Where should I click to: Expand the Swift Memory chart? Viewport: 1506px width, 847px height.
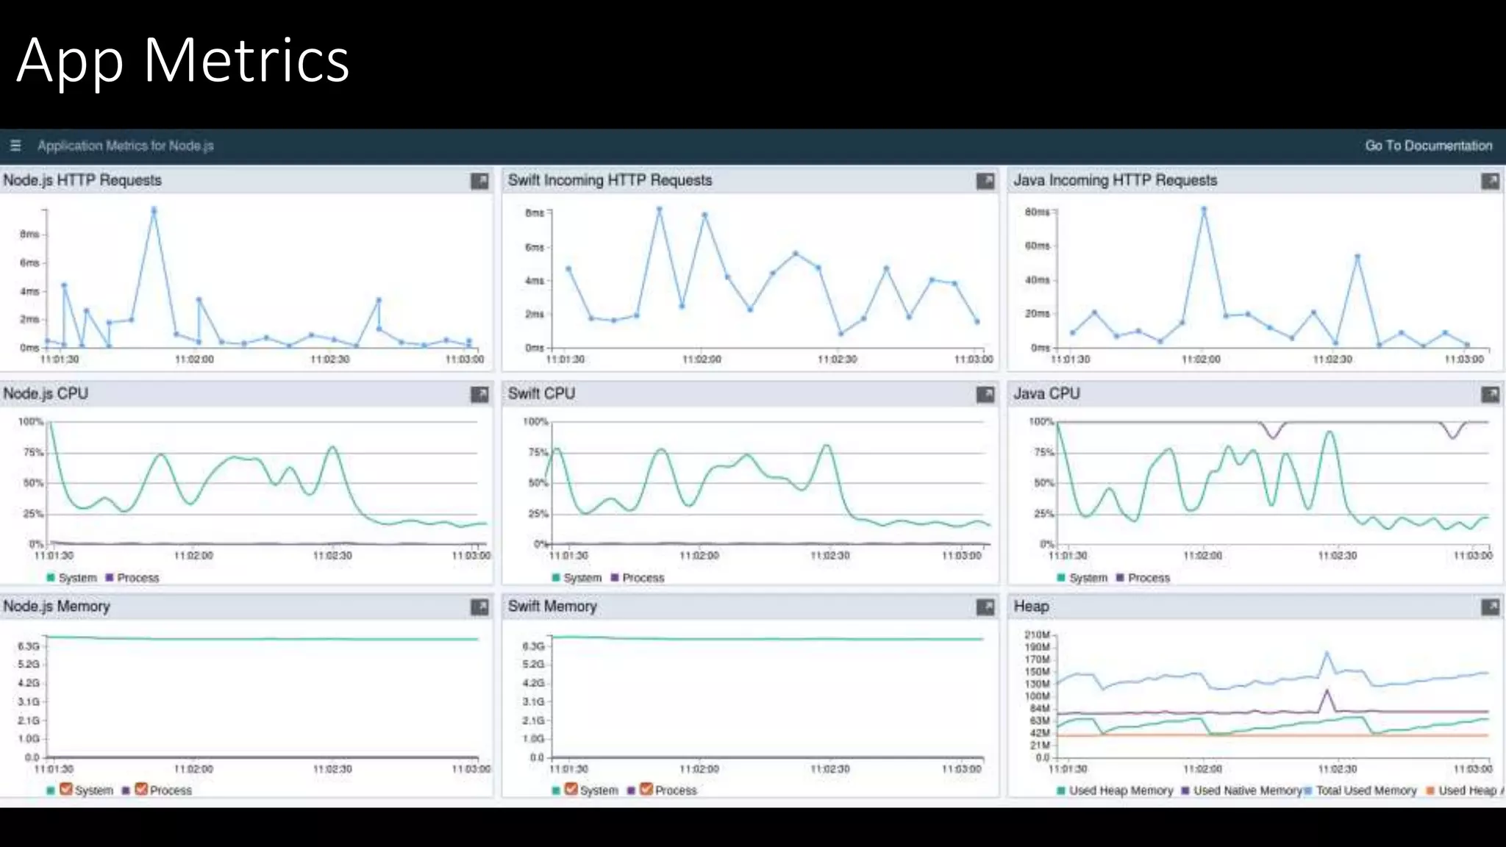pyautogui.click(x=985, y=607)
